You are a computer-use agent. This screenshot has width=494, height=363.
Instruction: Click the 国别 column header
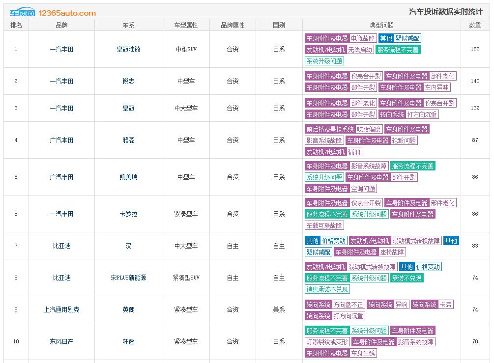[279, 25]
